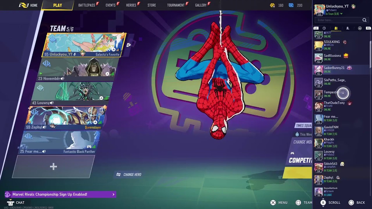The width and height of the screenshot is (372, 209).
Task: Select friend Stitch543
Action: coord(341,167)
